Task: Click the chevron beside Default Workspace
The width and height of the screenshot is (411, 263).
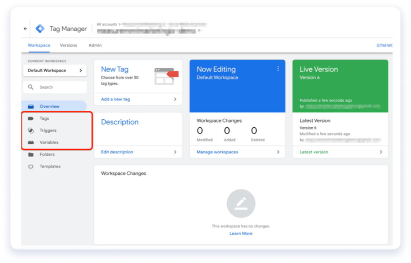Action: (x=81, y=71)
